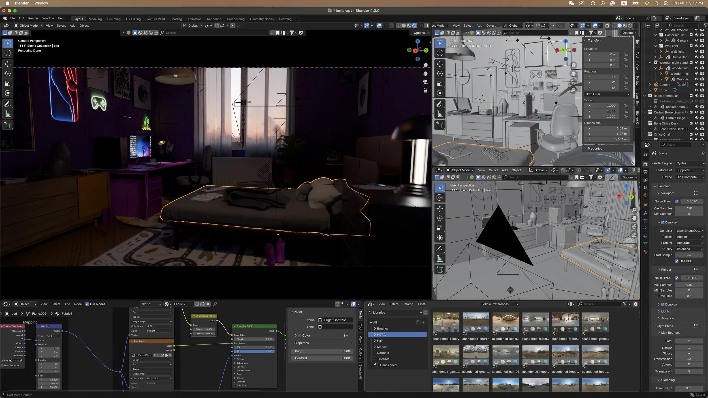The width and height of the screenshot is (708, 398).
Task: Uncheck the Use GPU denoise option
Action: [x=677, y=261]
